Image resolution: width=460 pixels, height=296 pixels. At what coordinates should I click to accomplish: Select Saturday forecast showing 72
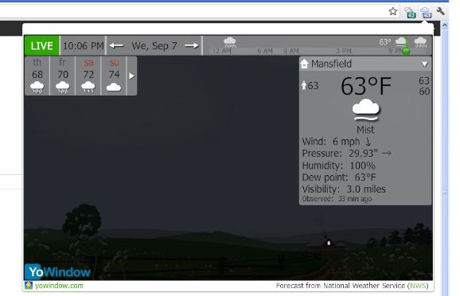[88, 76]
